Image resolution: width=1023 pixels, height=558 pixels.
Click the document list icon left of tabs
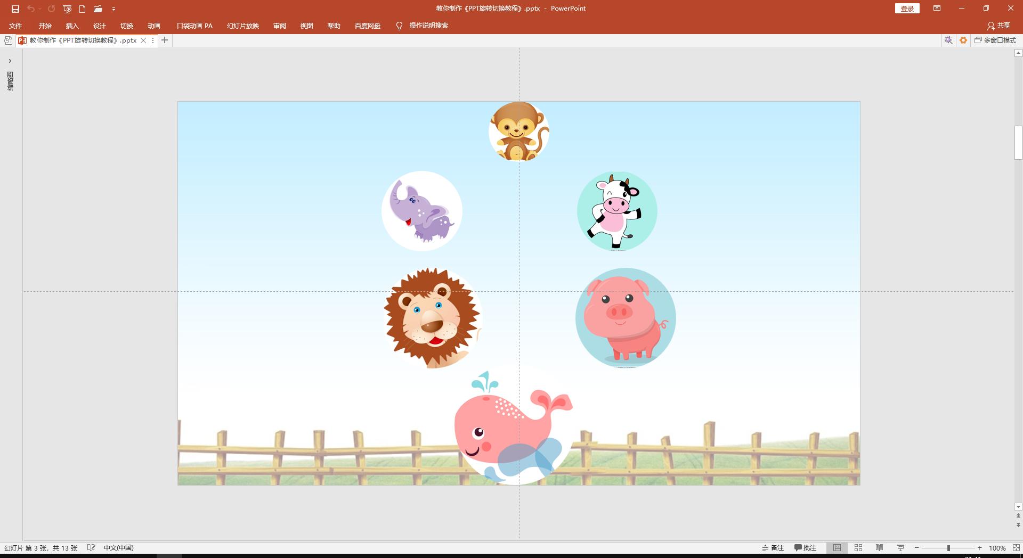tap(8, 40)
